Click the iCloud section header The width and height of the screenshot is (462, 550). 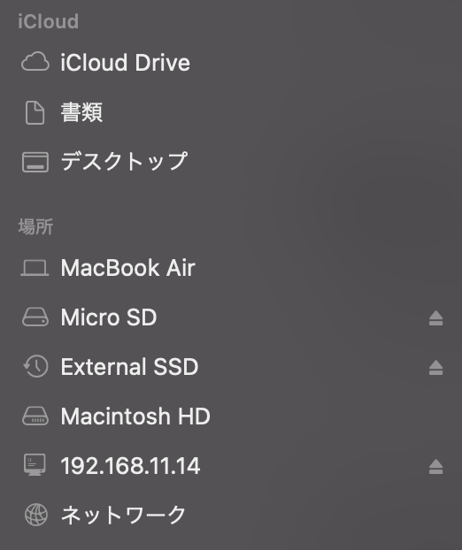pyautogui.click(x=48, y=21)
